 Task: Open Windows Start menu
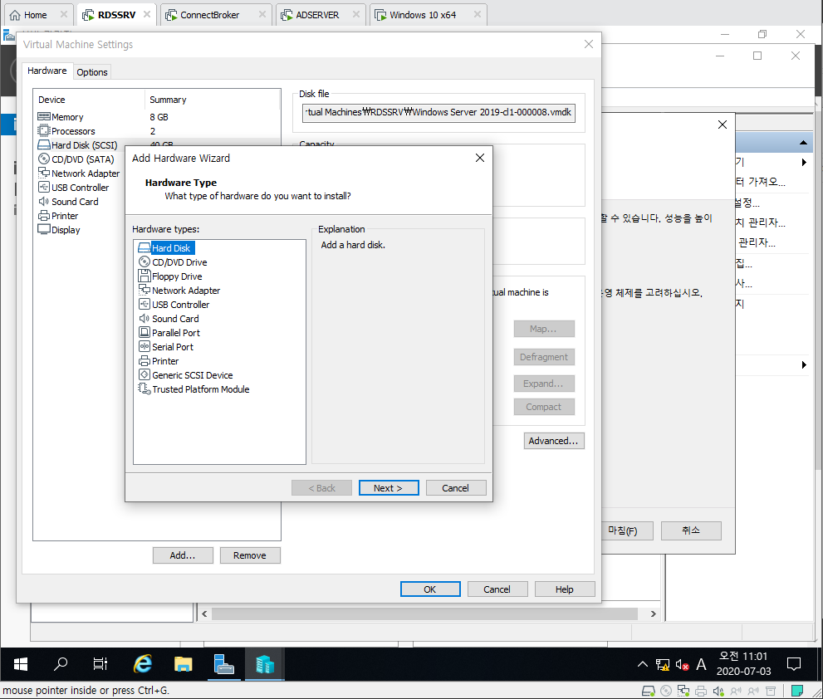point(21,664)
